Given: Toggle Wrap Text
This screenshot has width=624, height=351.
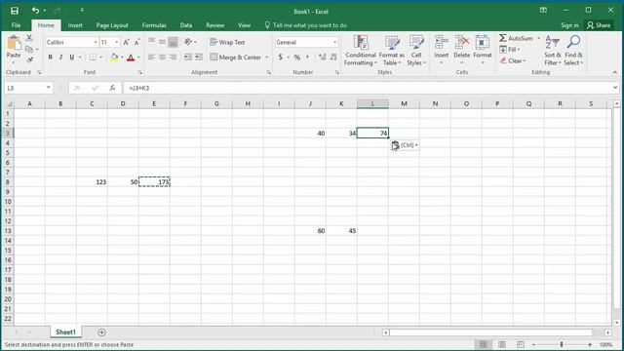Looking at the screenshot, I should [x=227, y=42].
